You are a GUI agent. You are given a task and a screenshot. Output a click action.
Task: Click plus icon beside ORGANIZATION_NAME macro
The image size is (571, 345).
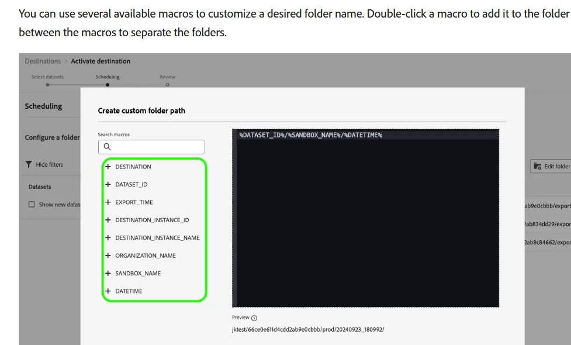(108, 256)
